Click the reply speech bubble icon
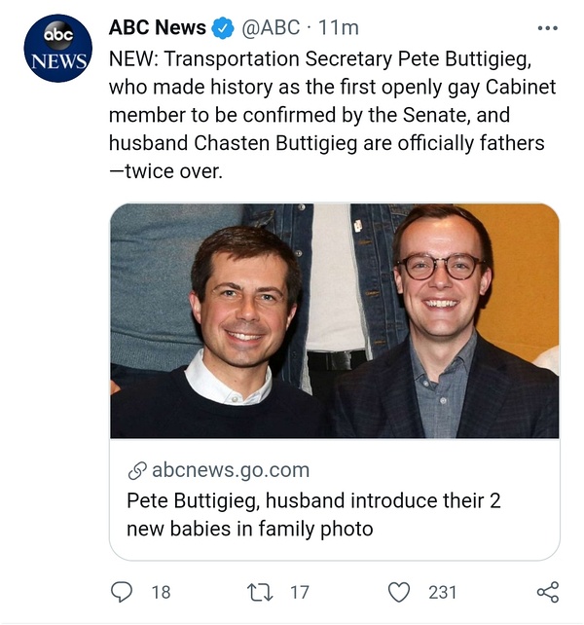Image resolution: width=584 pixels, height=625 pixels. pyautogui.click(x=122, y=591)
